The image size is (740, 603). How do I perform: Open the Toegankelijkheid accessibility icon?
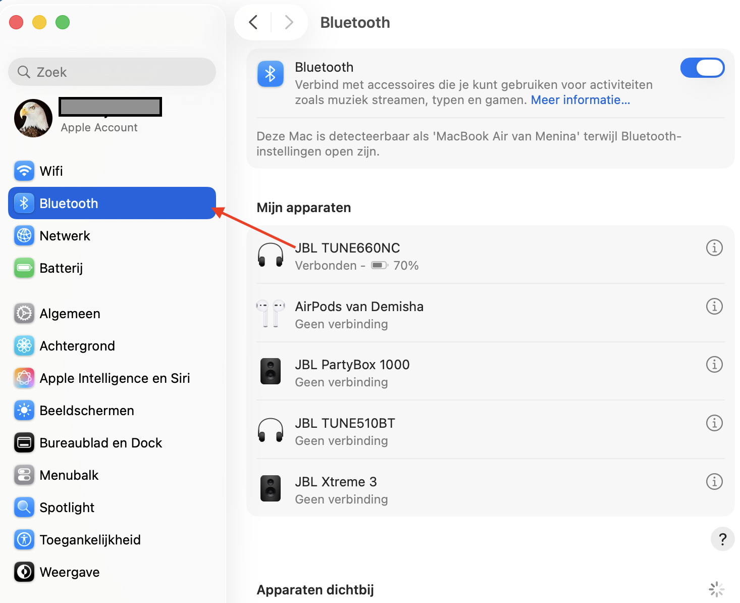coord(24,539)
